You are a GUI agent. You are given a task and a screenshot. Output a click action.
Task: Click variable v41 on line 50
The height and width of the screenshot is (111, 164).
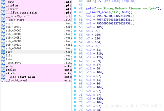(89, 16)
